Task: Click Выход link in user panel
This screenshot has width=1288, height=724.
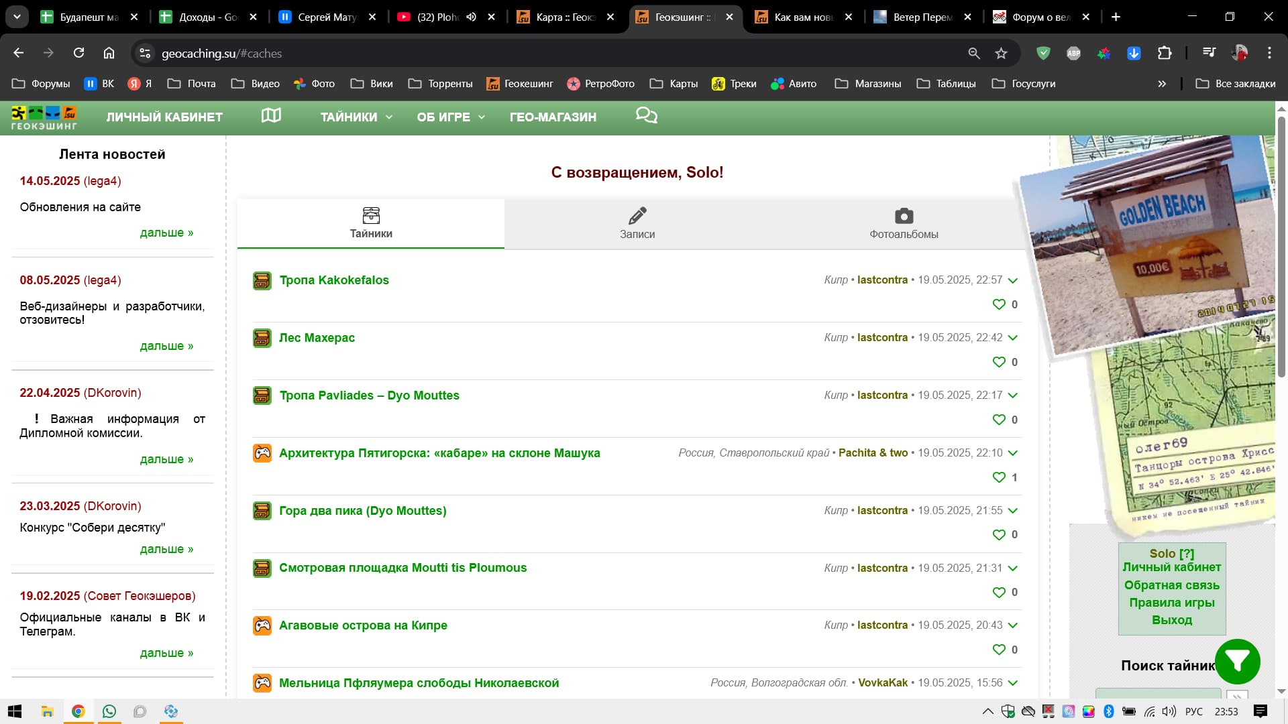Action: point(1171,620)
